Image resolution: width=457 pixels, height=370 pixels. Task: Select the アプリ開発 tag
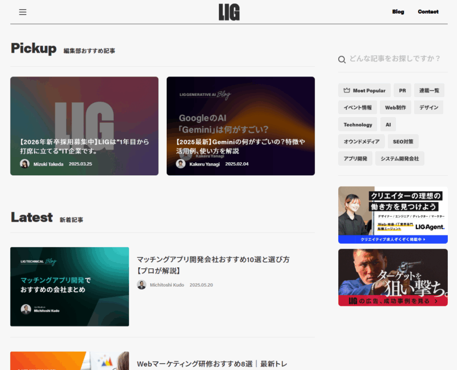(x=355, y=159)
